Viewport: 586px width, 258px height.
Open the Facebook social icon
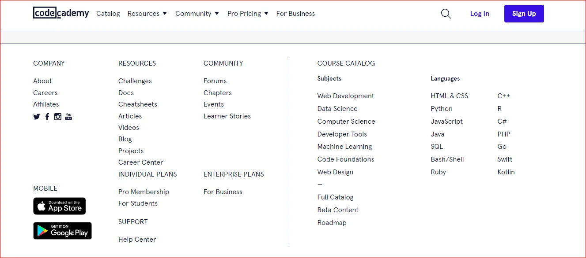tap(47, 117)
